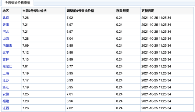Select 北京 current price 7.26
This screenshot has width=195, height=112.
26,18
